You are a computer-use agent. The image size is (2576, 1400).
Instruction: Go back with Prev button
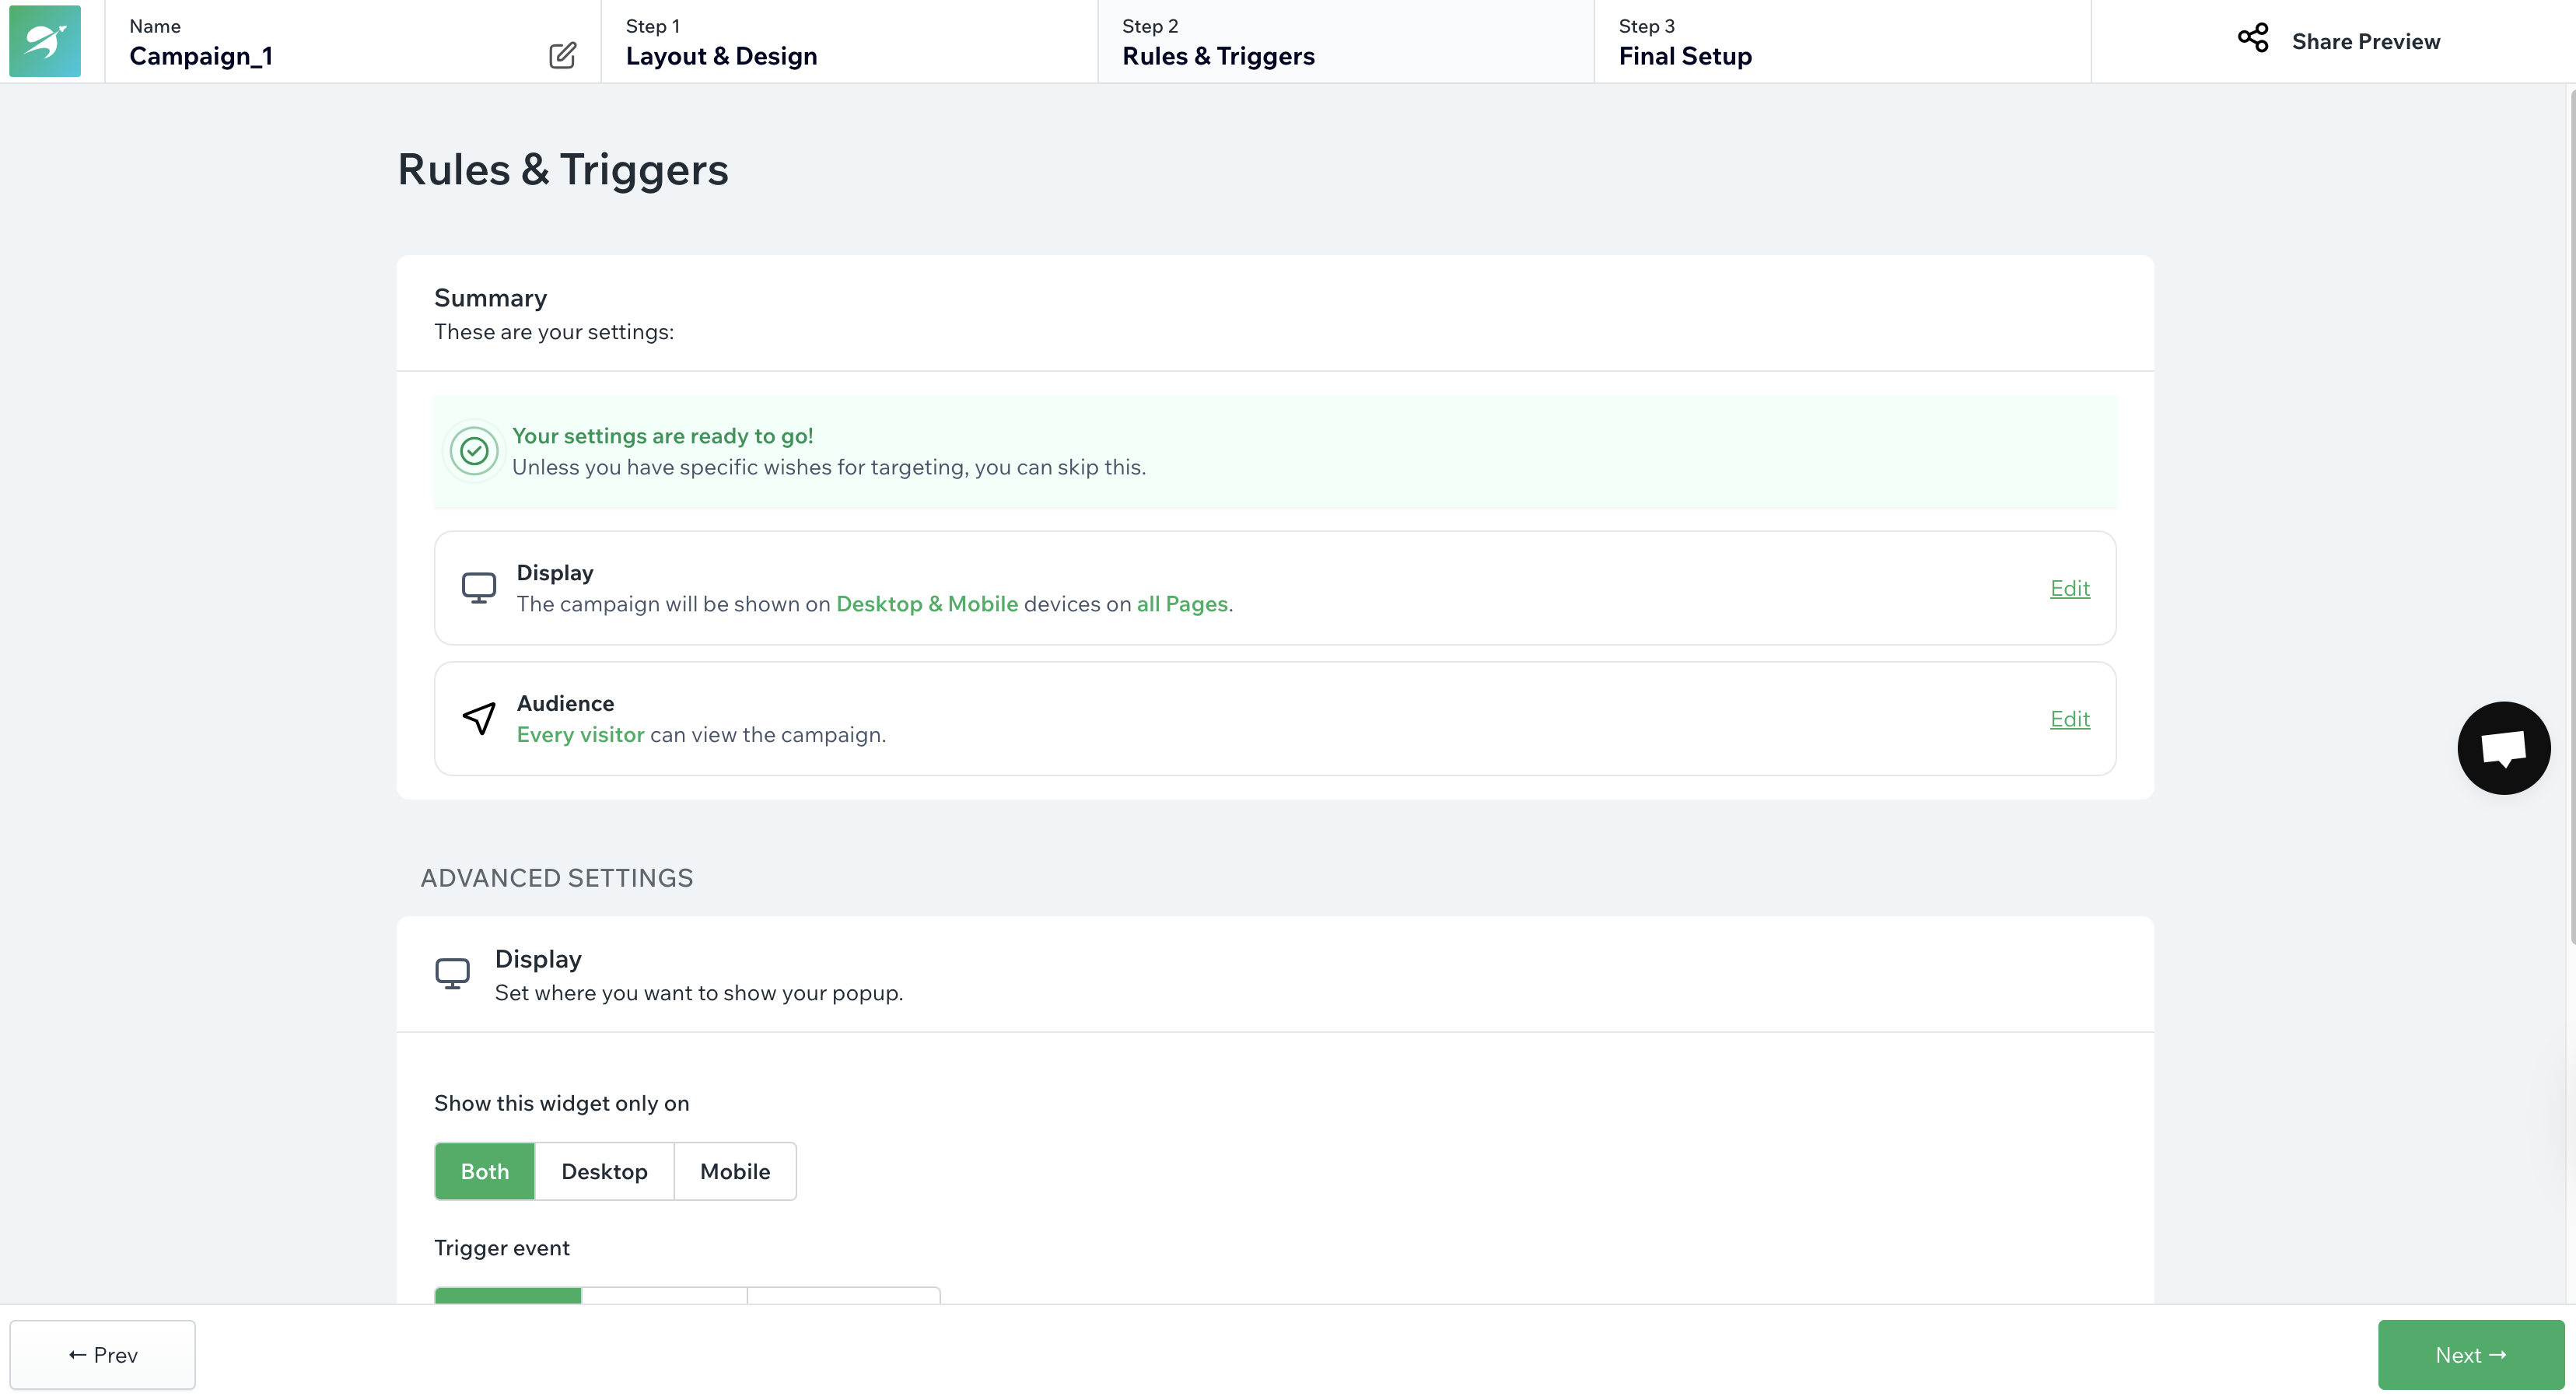click(103, 1354)
